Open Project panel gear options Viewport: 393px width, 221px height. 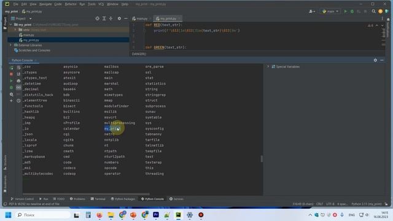pyautogui.click(x=119, y=18)
